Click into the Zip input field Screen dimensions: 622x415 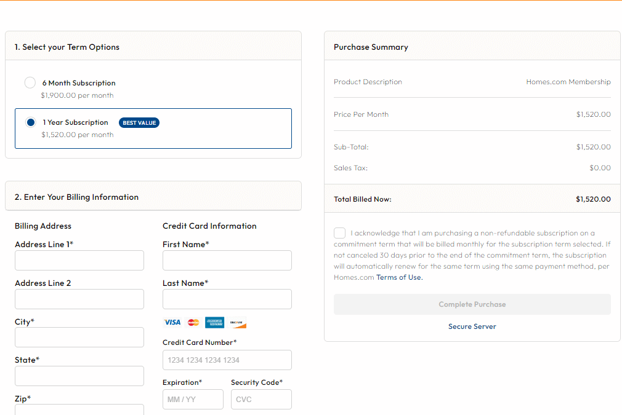tap(79, 410)
